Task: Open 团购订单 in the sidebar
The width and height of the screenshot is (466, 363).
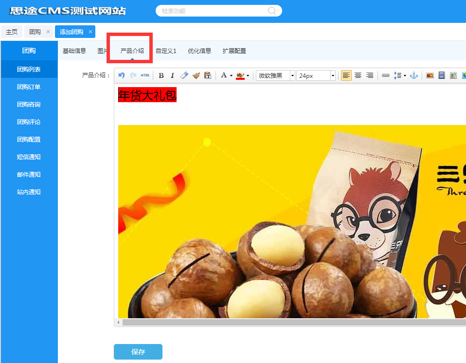Action: click(x=29, y=87)
